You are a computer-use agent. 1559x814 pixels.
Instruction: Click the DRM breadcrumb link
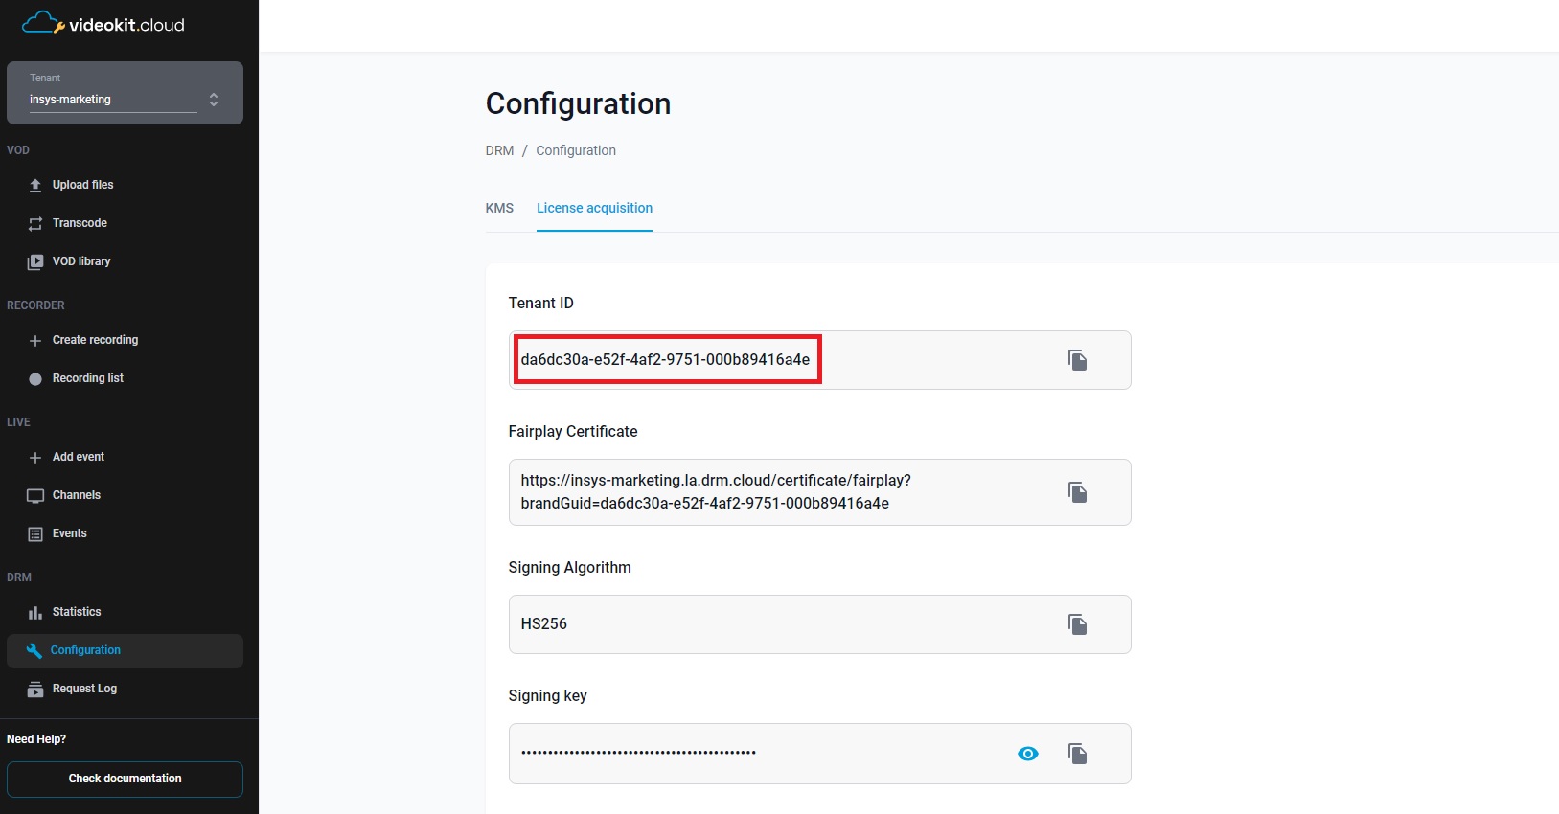(x=499, y=150)
